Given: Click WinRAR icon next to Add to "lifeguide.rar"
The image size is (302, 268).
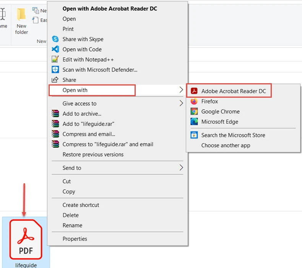Looking at the screenshot, I should [55, 124].
